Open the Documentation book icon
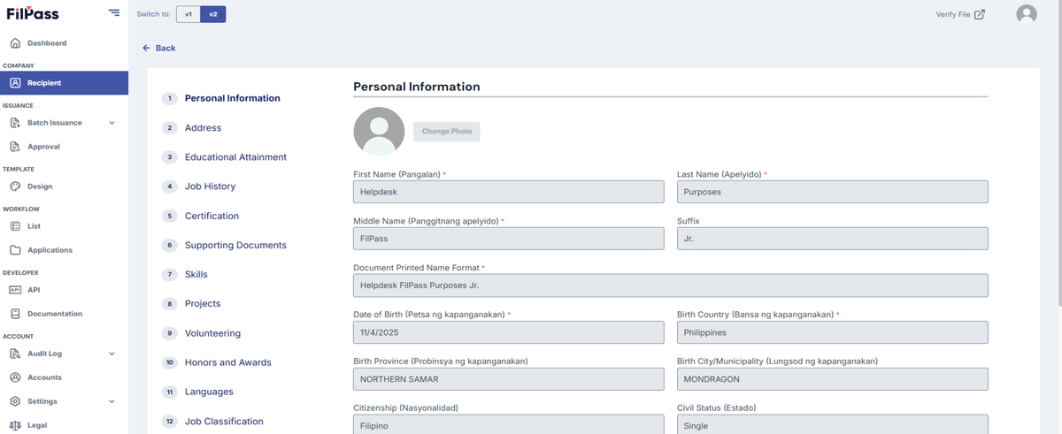This screenshot has width=1062, height=434. 15,314
